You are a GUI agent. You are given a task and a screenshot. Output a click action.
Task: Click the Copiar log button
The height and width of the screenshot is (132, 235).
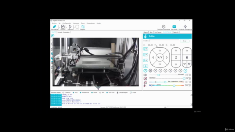click(x=133, y=92)
